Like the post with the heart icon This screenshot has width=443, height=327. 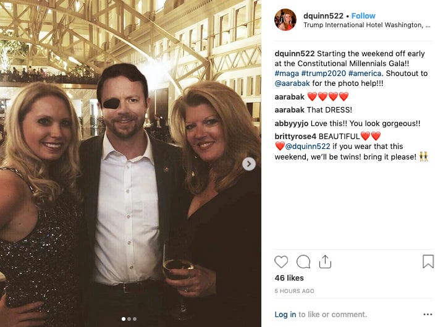281,261
